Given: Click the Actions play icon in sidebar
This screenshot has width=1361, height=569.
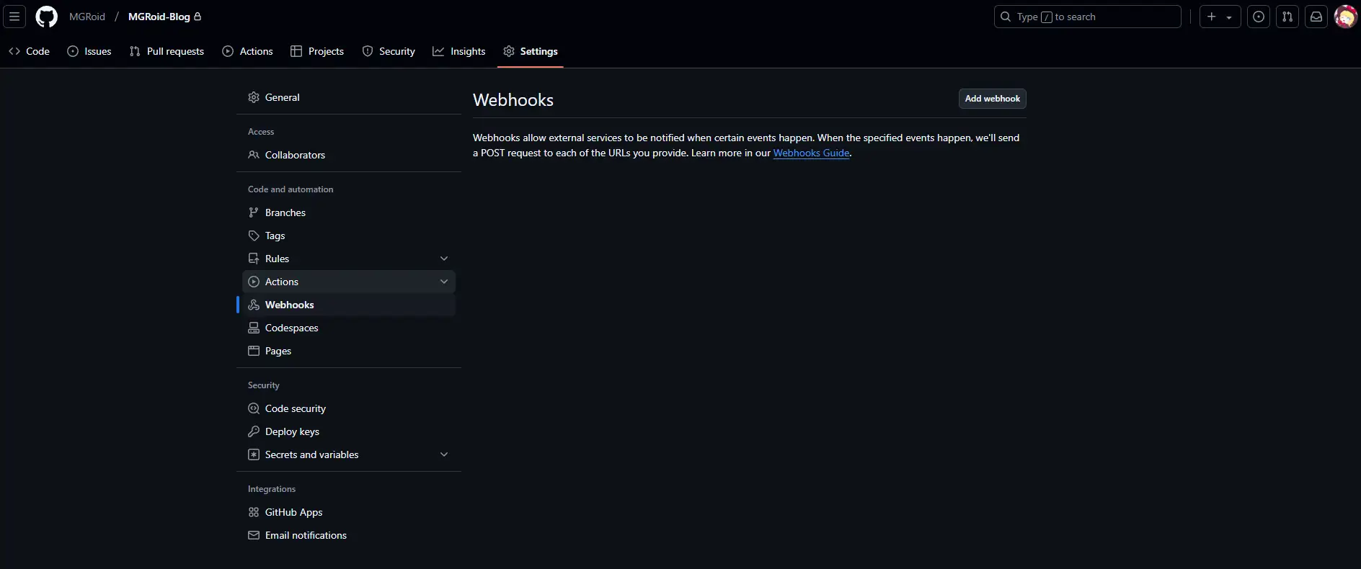Looking at the screenshot, I should coord(254,282).
